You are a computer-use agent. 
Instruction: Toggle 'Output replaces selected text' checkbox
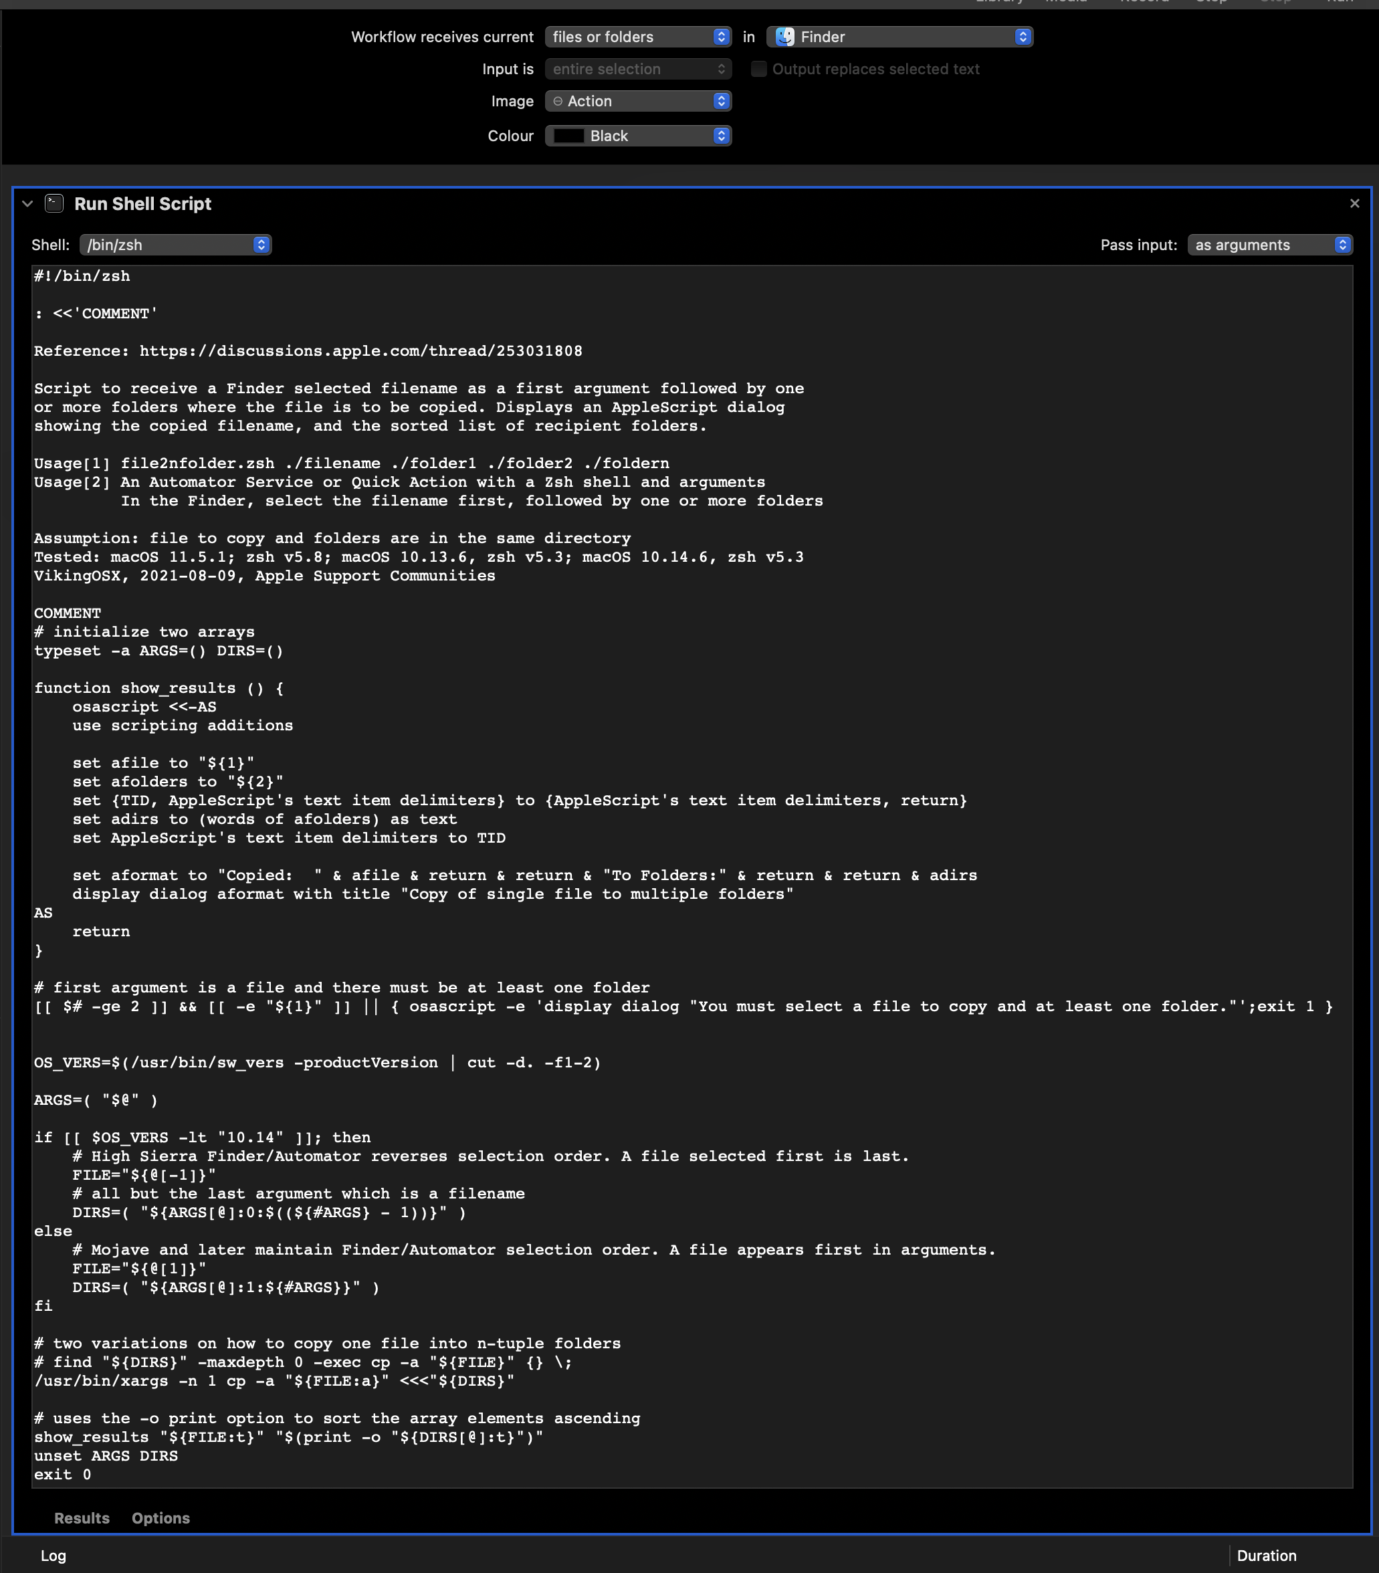[x=759, y=68]
